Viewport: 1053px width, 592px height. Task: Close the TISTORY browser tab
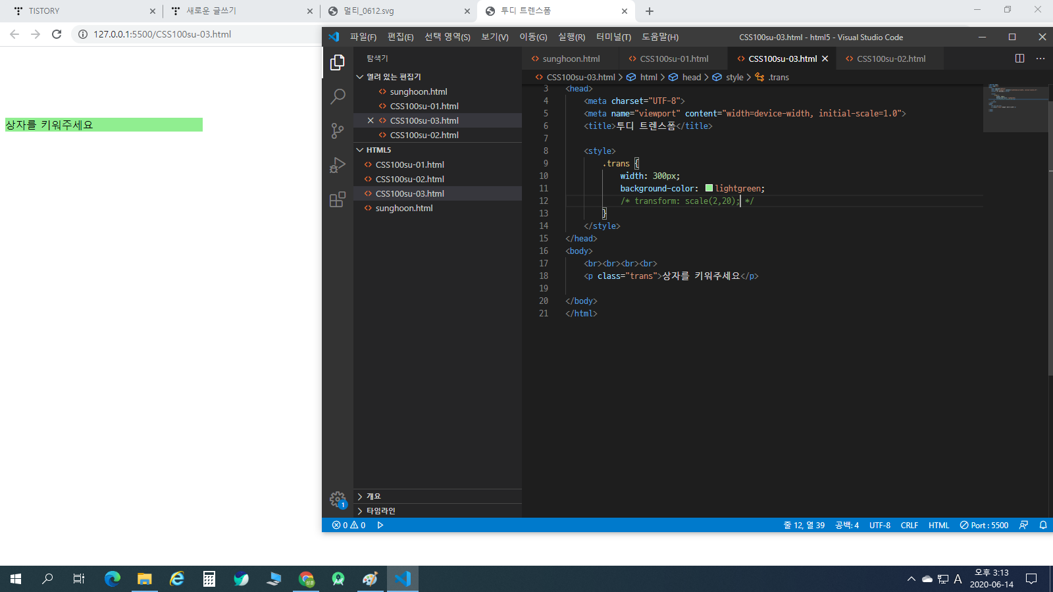click(153, 11)
